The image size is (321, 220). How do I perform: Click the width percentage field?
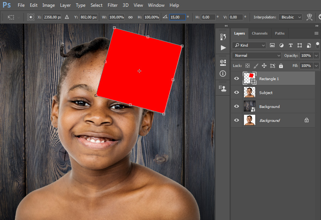116,17
